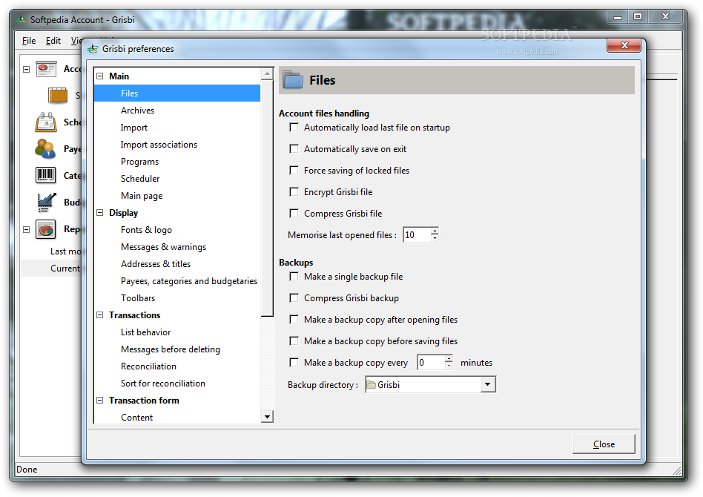
Task: Enable Automatically load last file on startup
Action: pos(294,128)
